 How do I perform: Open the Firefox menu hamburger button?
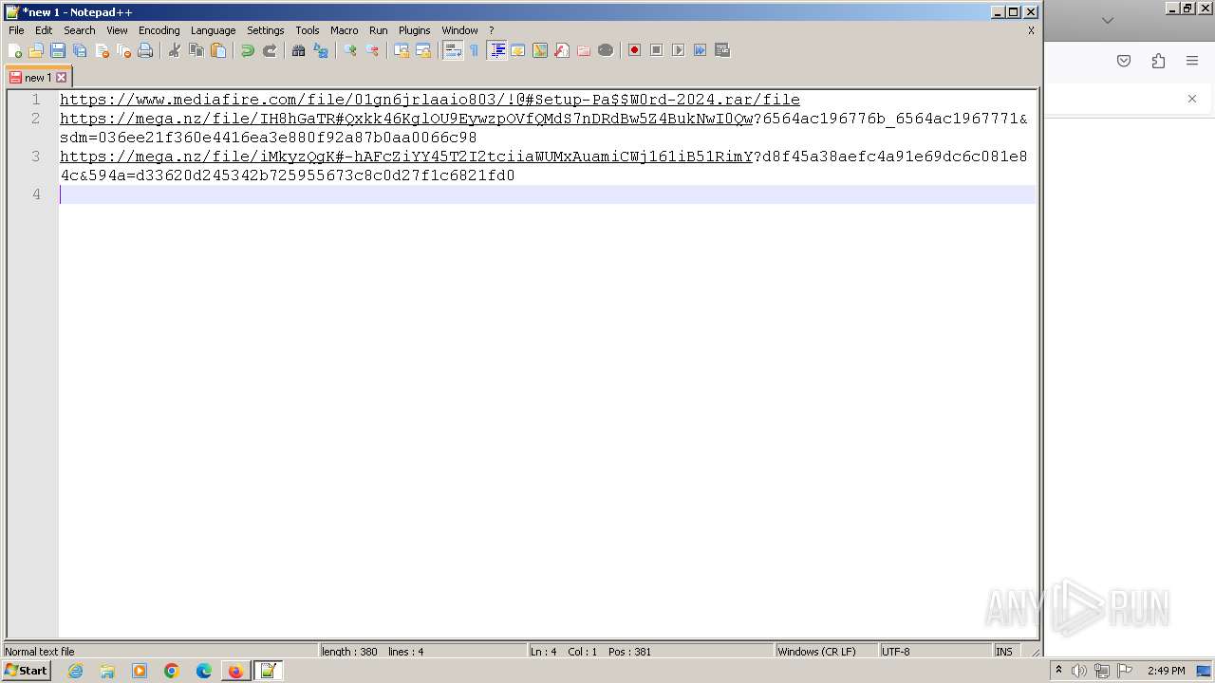click(1192, 61)
